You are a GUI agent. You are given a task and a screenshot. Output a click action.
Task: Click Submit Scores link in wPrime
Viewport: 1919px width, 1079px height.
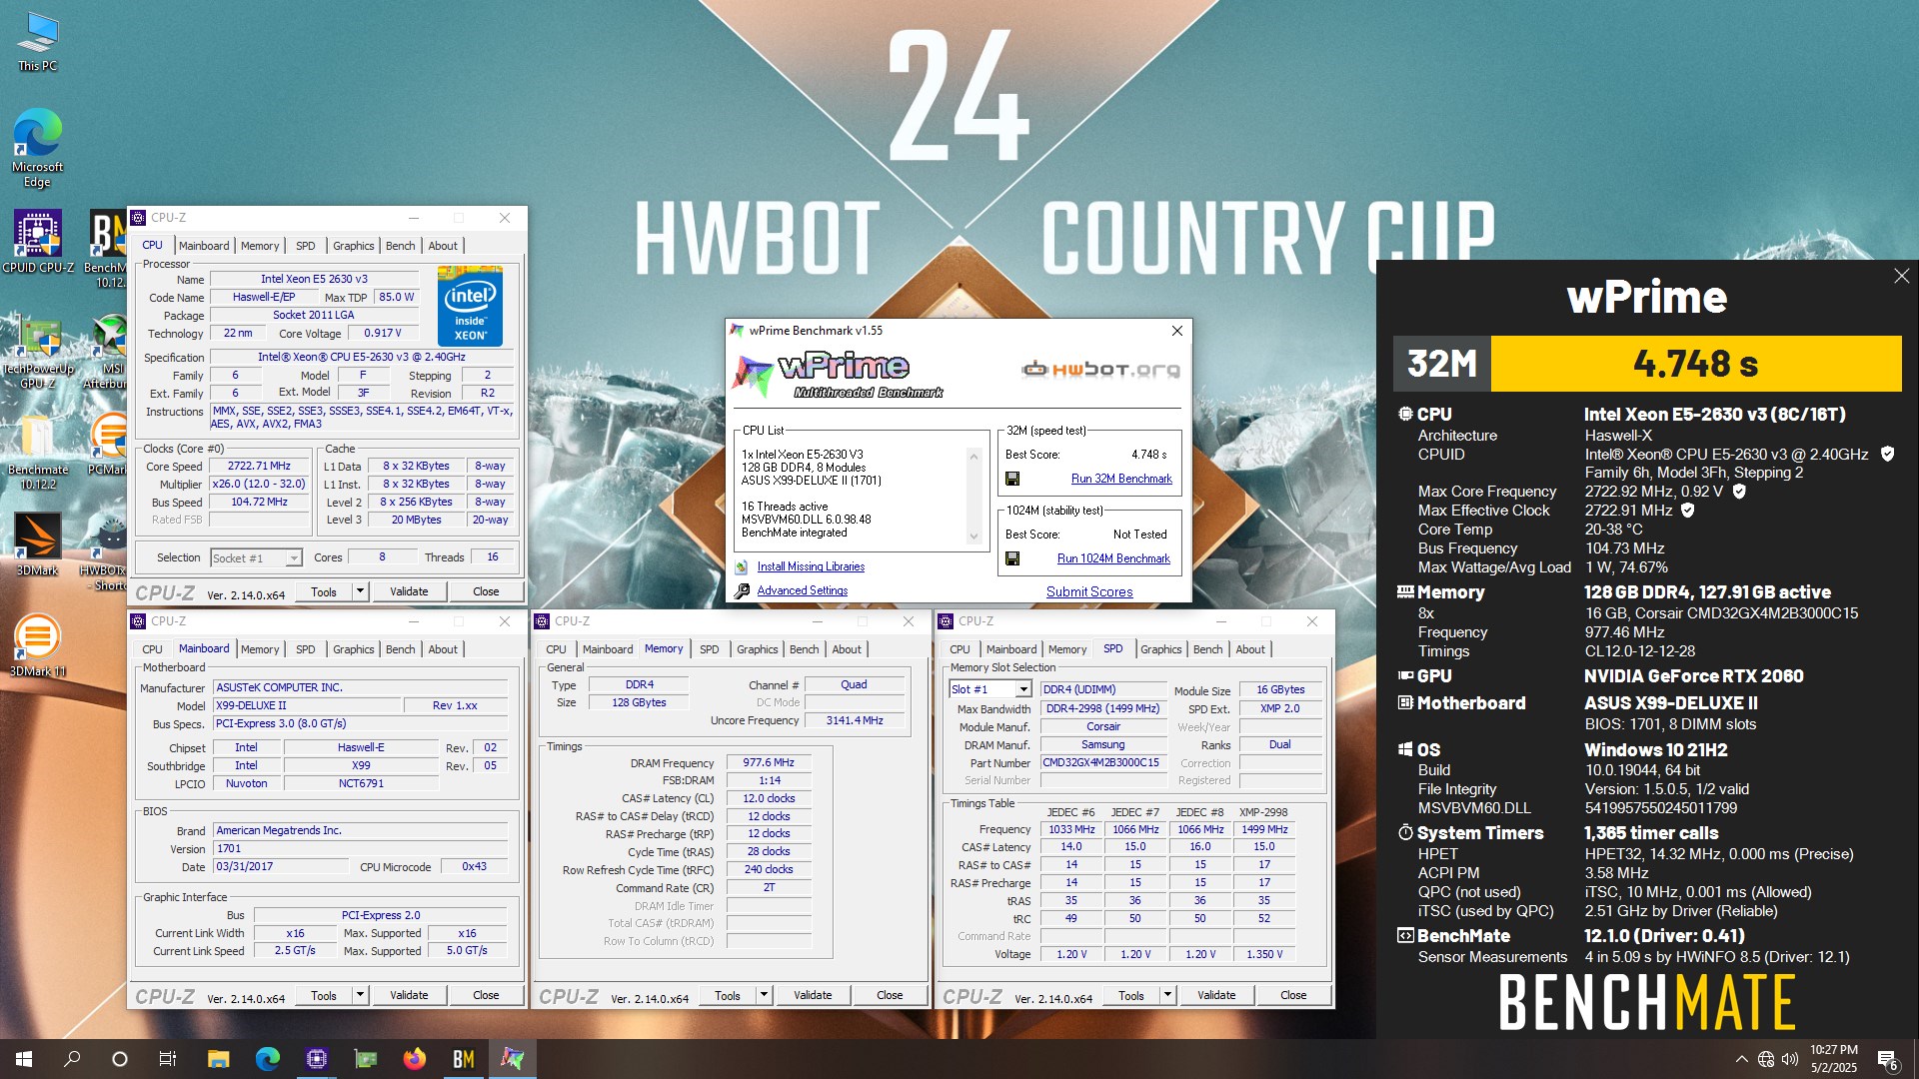tap(1089, 591)
